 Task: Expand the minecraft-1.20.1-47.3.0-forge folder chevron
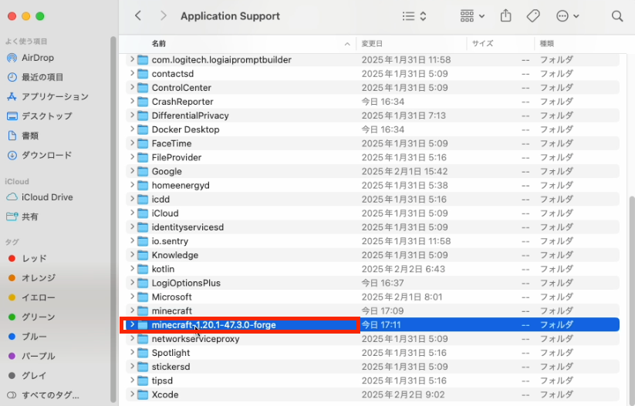pos(132,324)
